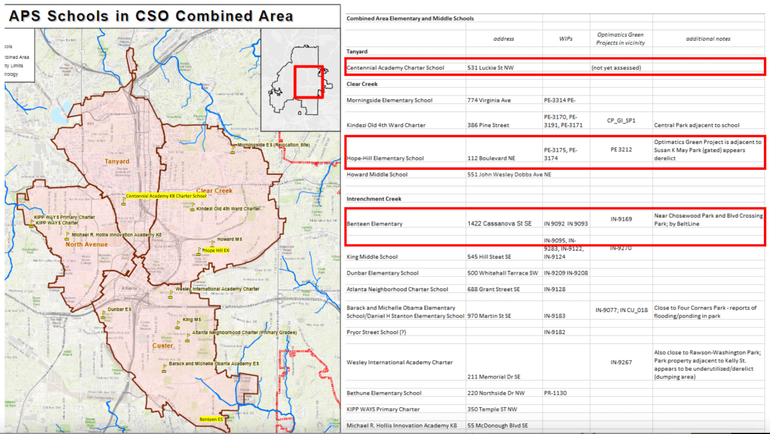The height and width of the screenshot is (434, 770).
Task: Click the red rectangle in the inset map
Action: click(x=309, y=82)
